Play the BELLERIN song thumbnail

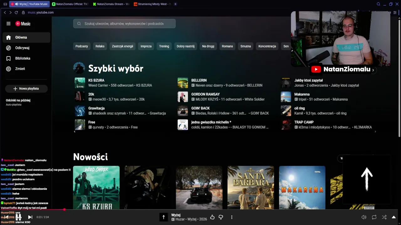pyautogui.click(x=183, y=83)
